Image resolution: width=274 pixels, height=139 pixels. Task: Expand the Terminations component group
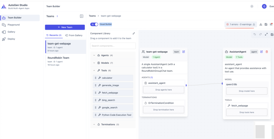point(113,125)
